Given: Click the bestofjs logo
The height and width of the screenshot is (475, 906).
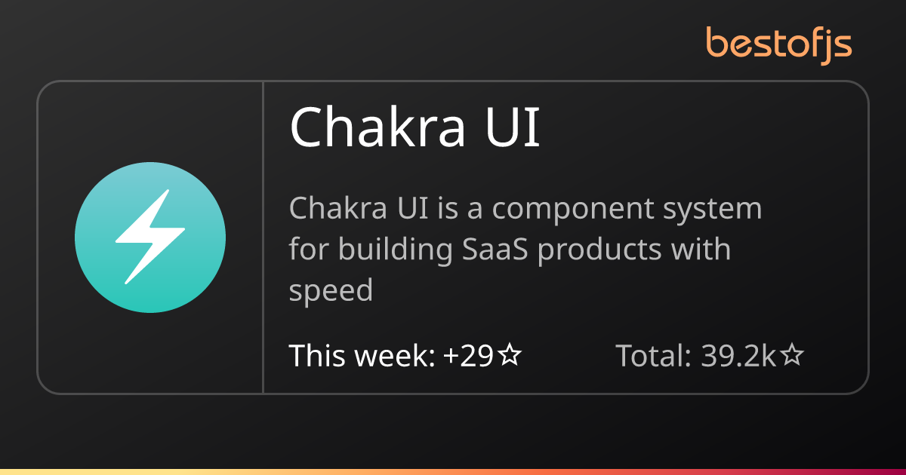Looking at the screenshot, I should pyautogui.click(x=778, y=43).
